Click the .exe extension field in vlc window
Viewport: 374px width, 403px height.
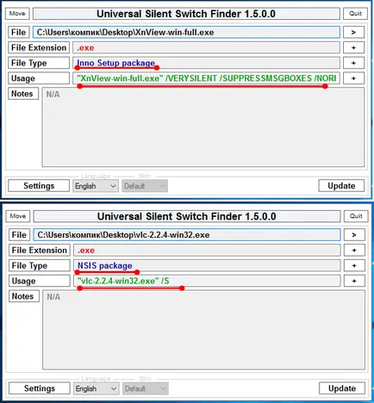(207, 251)
